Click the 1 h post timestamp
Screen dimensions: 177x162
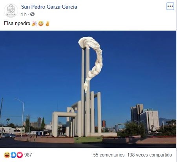tap(24, 14)
